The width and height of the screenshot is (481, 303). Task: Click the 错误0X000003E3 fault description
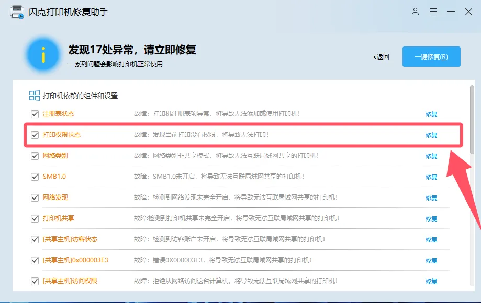[223, 260]
